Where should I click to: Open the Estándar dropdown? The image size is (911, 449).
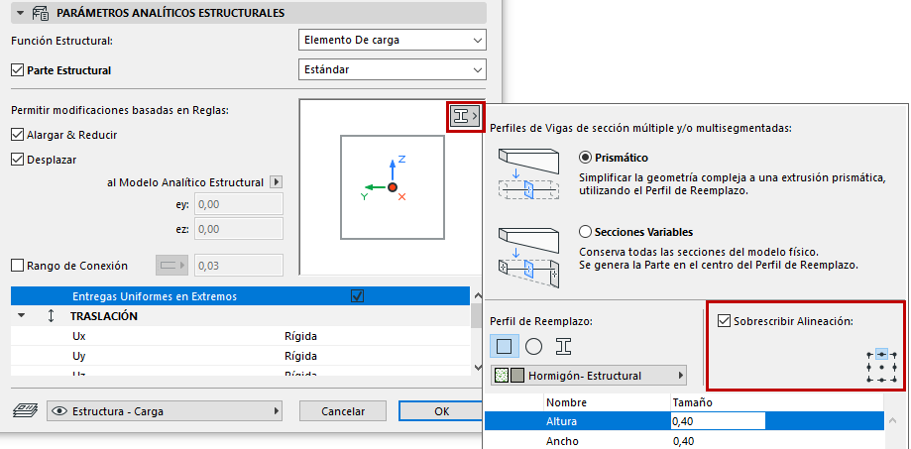coord(392,70)
